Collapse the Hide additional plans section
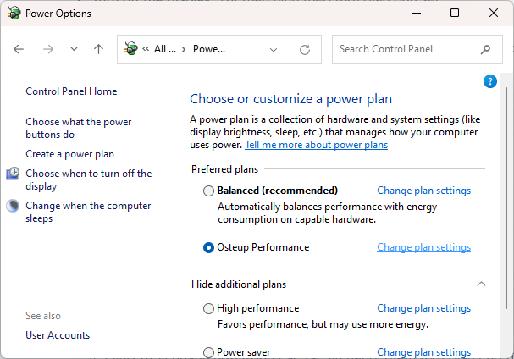Screen dimensions: 514x359 tap(482, 284)
